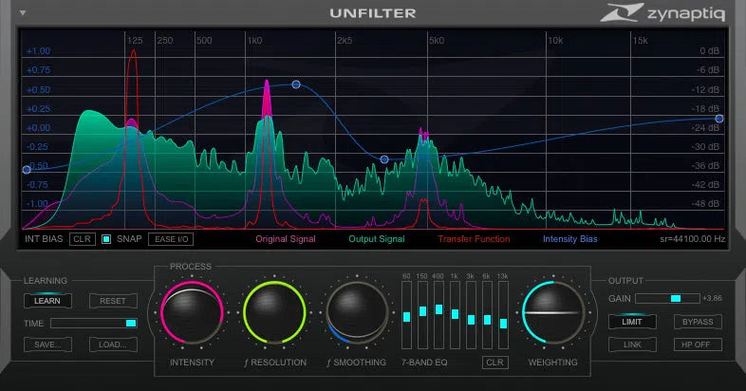Click the 6k EQ band fader
This screenshot has width=746, height=391.
[x=487, y=320]
